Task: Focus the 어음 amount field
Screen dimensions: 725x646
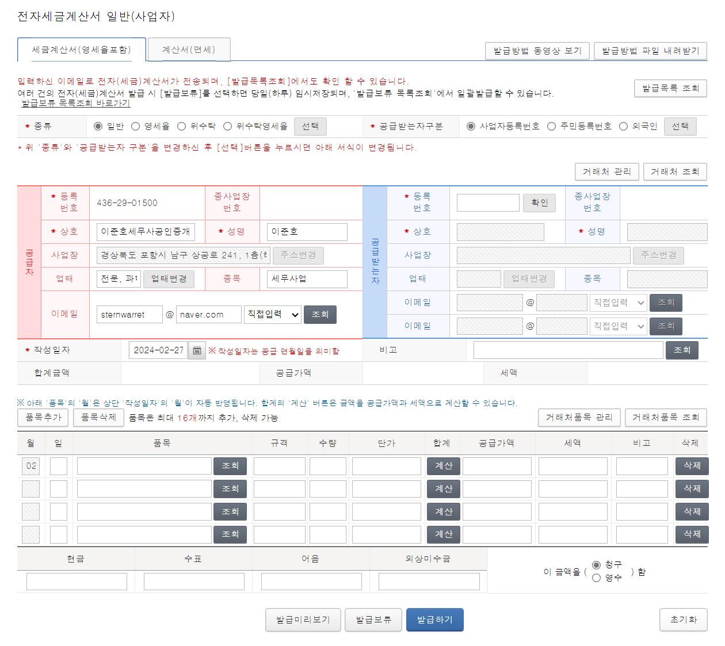Action: [x=311, y=582]
